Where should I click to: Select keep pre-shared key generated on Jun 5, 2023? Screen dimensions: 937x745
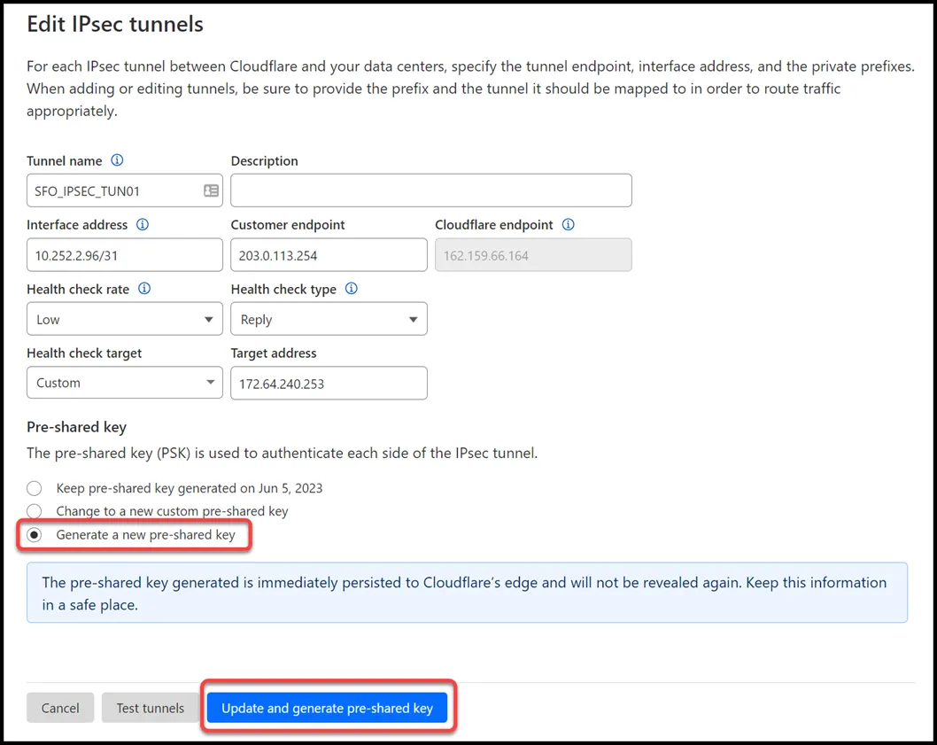pyautogui.click(x=34, y=488)
